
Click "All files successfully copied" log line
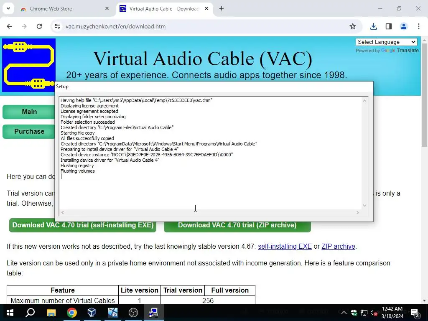coord(87,138)
